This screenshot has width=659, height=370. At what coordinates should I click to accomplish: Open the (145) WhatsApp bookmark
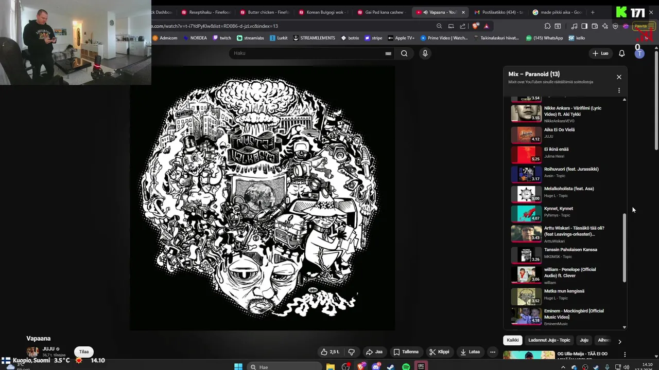coord(544,38)
